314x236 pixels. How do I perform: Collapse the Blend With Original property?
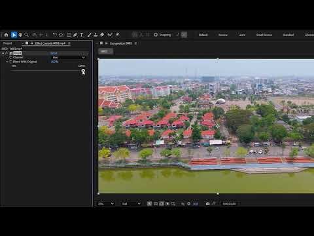(7, 62)
